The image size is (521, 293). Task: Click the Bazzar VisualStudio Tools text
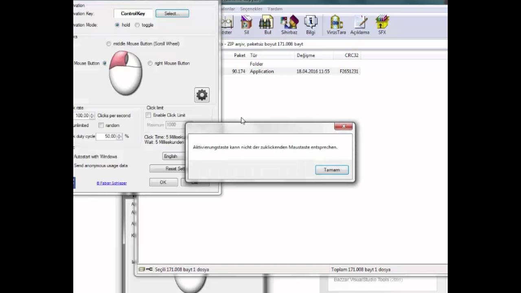(369, 280)
